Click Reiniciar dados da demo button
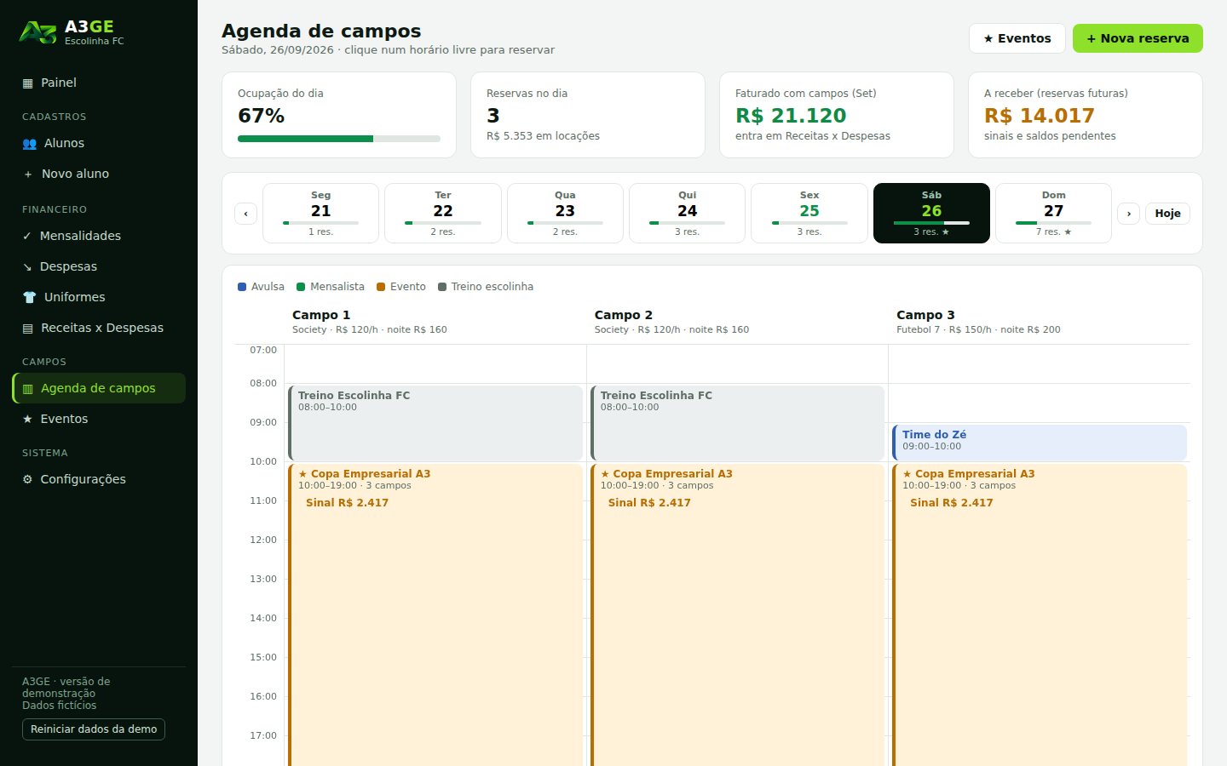This screenshot has width=1227, height=766. (94, 729)
